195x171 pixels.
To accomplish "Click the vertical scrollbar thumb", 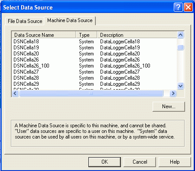I will tap(180, 47).
